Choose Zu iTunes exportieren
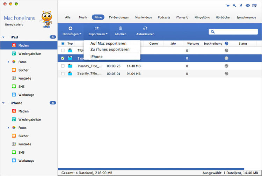The height and width of the screenshot is (176, 262). [x=110, y=50]
